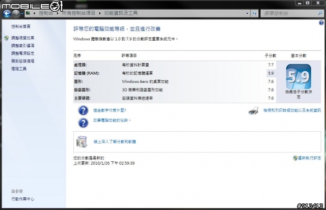Click shield icon beside 重新執行評定
326x210 pixels.
(x=295, y=158)
